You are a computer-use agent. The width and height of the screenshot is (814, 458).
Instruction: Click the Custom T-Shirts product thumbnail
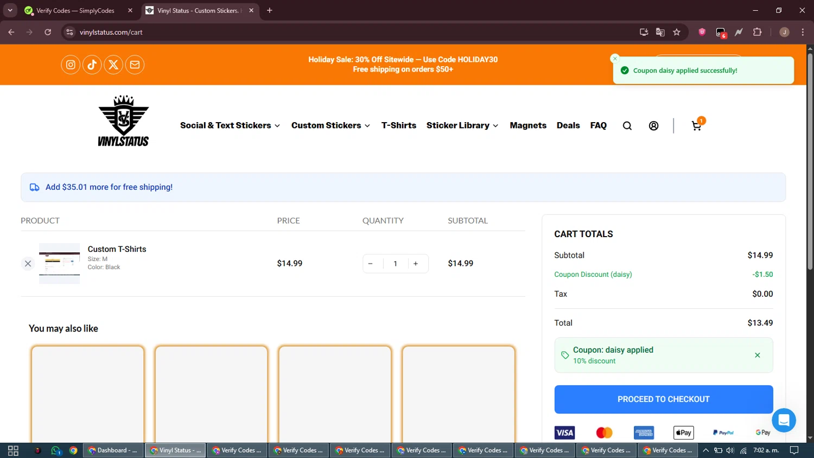[x=59, y=264]
